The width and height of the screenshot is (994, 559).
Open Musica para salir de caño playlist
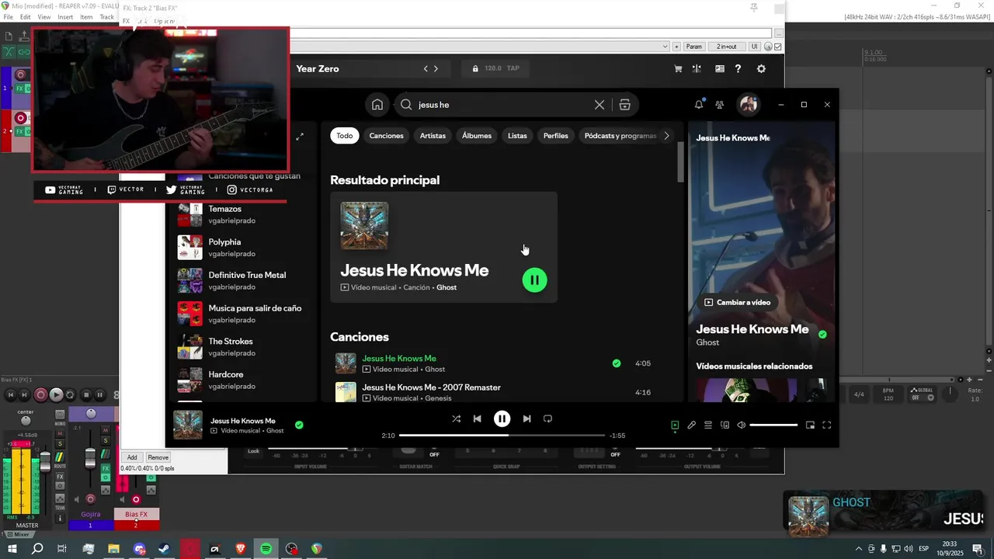(x=241, y=314)
